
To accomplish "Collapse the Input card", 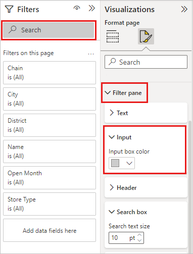I will [x=112, y=137].
